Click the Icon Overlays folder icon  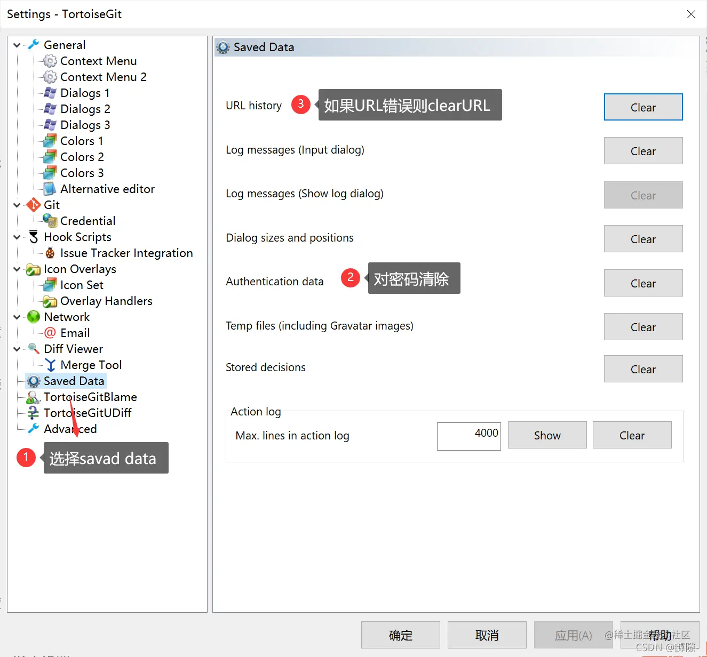34,269
